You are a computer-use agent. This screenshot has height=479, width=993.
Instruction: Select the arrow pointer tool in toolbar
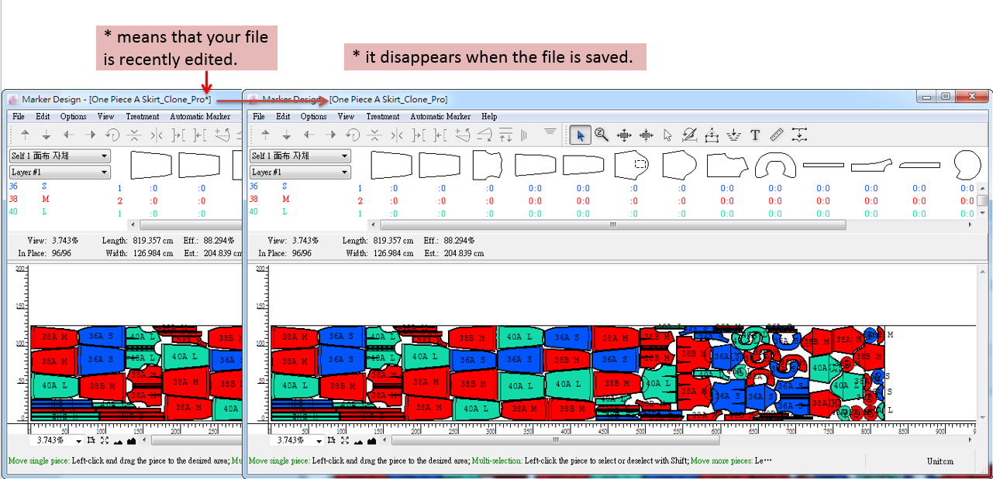coord(580,135)
